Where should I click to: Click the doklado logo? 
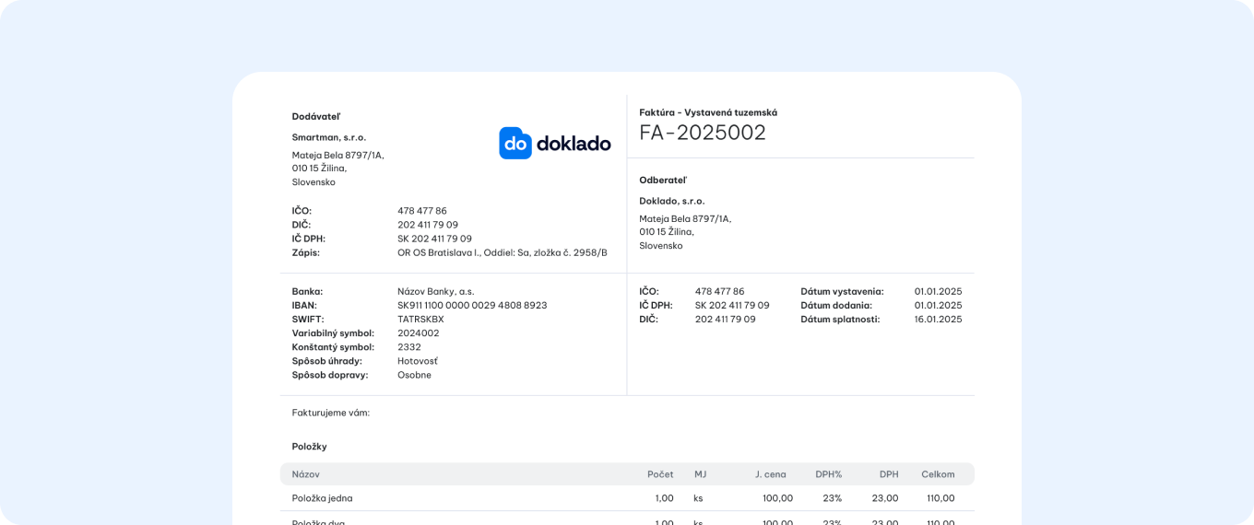(555, 143)
